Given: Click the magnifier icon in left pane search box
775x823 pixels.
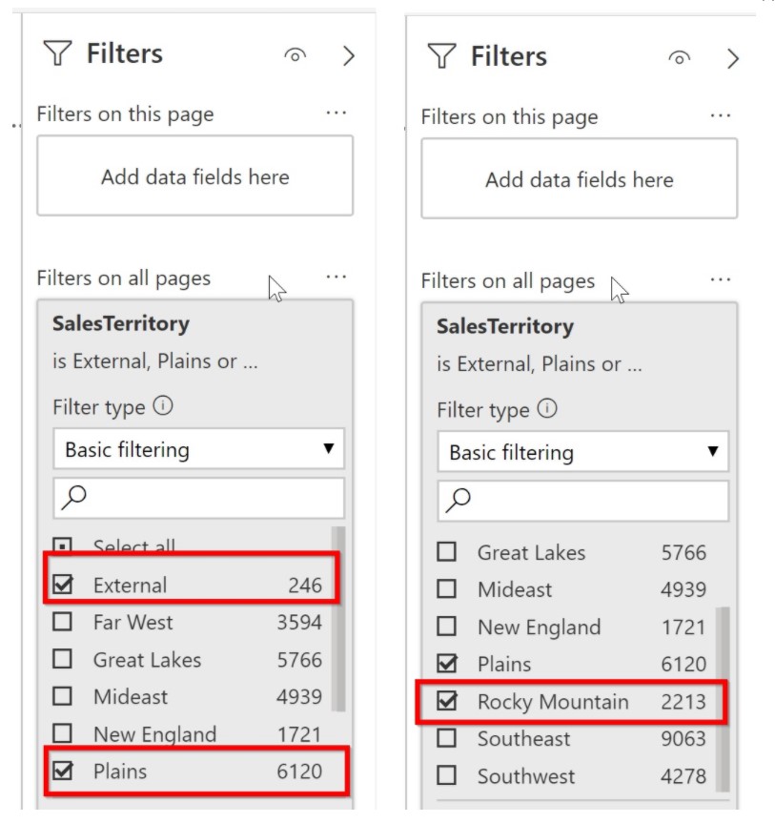Looking at the screenshot, I should 73,498.
